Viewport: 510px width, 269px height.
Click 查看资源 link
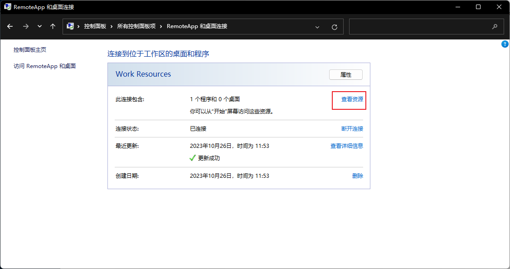pyautogui.click(x=349, y=99)
